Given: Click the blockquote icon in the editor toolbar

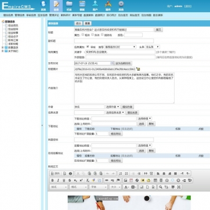Looking at the screenshot, I should tap(146, 173).
